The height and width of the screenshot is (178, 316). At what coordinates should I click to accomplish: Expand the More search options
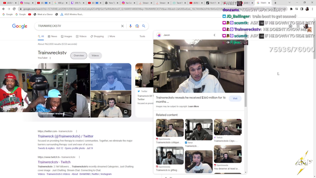point(112,36)
